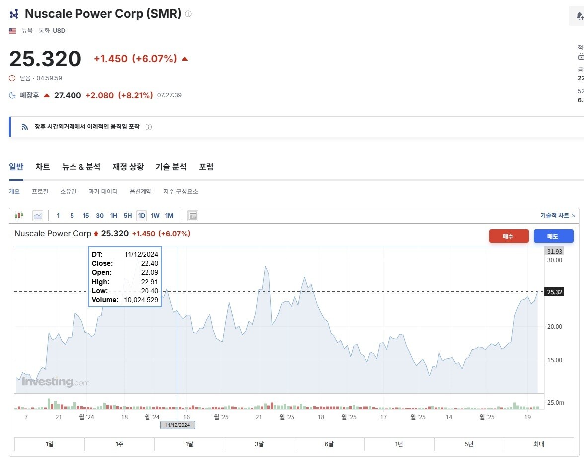
Task: Open the info icon beside SMR title
Action: tap(188, 14)
